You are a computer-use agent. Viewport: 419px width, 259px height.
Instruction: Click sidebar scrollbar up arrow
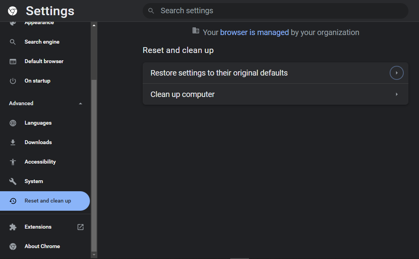(94, 25)
